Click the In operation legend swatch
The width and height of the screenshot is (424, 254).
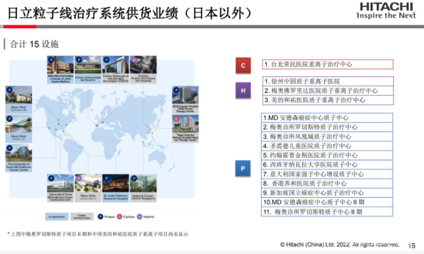click(x=57, y=217)
